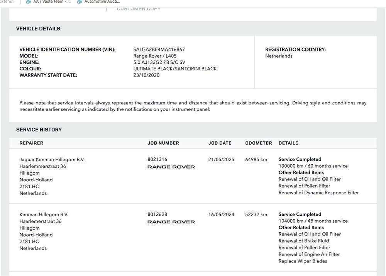This screenshot has height=276, width=386.
Task: Click the job date 16/05/2024
Action: pyautogui.click(x=221, y=215)
